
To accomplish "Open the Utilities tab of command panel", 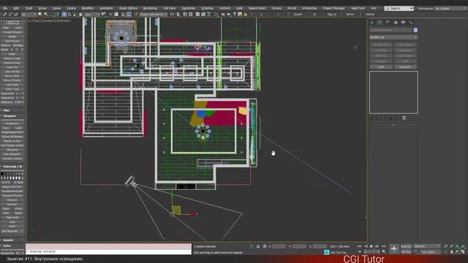I will [x=411, y=23].
